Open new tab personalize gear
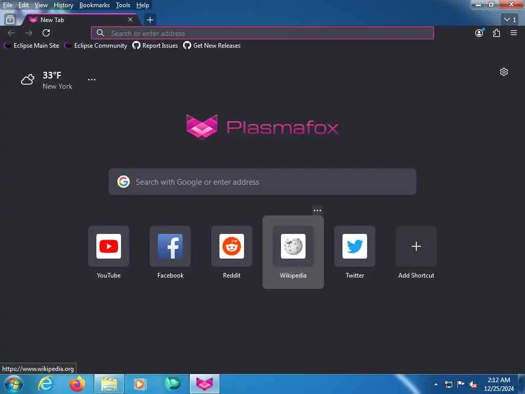The height and width of the screenshot is (394, 525). point(504,72)
